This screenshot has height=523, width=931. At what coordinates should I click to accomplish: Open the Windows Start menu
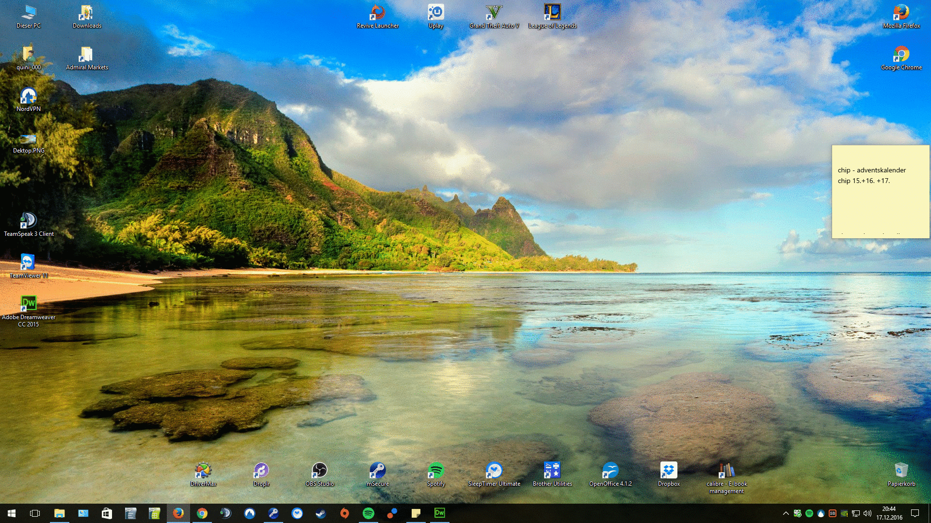tap(12, 513)
